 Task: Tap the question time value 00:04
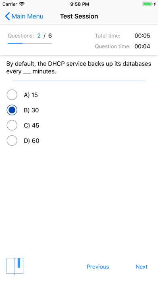point(142,46)
